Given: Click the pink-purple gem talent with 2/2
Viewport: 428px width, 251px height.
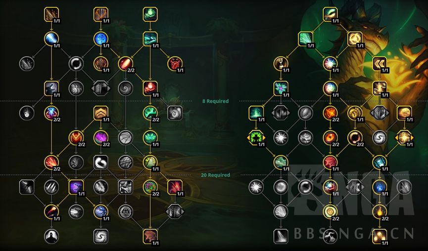Looking at the screenshot, I should click(x=101, y=138).
